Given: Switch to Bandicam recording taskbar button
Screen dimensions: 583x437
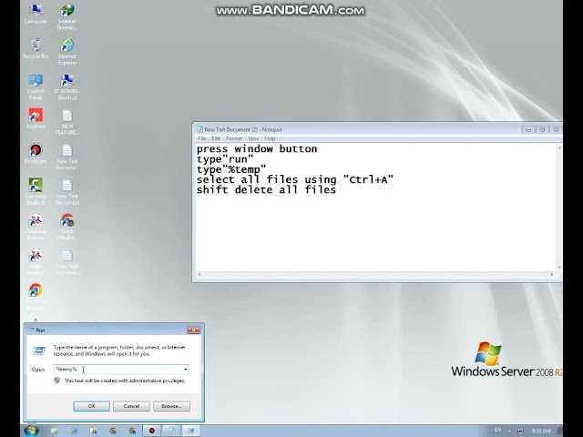Looking at the screenshot, I should click(152, 431).
